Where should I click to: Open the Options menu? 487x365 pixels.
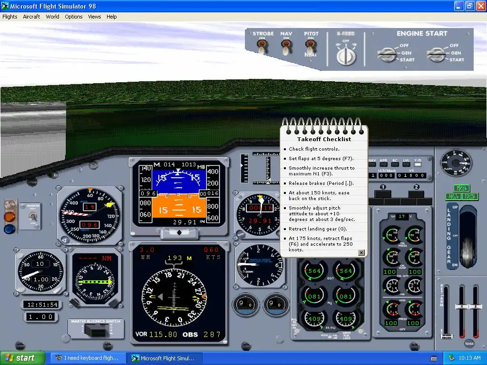74,17
